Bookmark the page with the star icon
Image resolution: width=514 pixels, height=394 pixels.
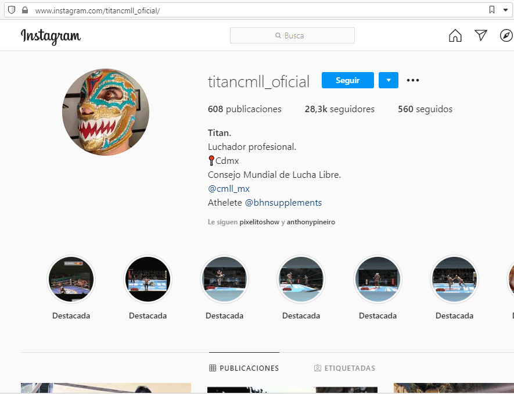pos(491,10)
